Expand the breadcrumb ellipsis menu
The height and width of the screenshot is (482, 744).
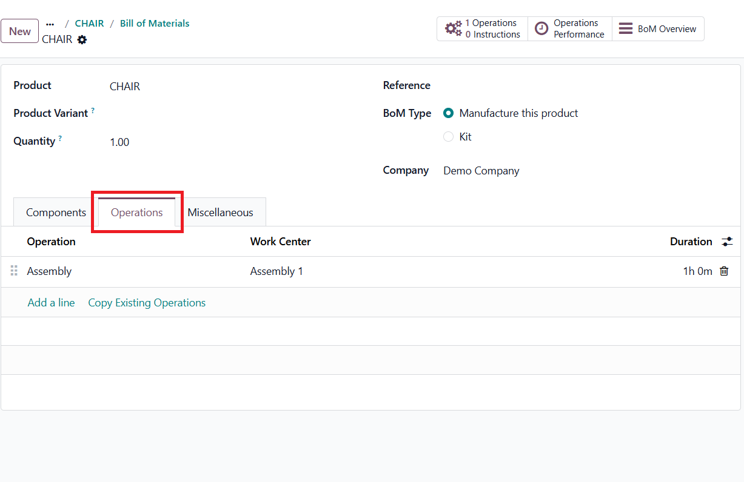(x=50, y=24)
